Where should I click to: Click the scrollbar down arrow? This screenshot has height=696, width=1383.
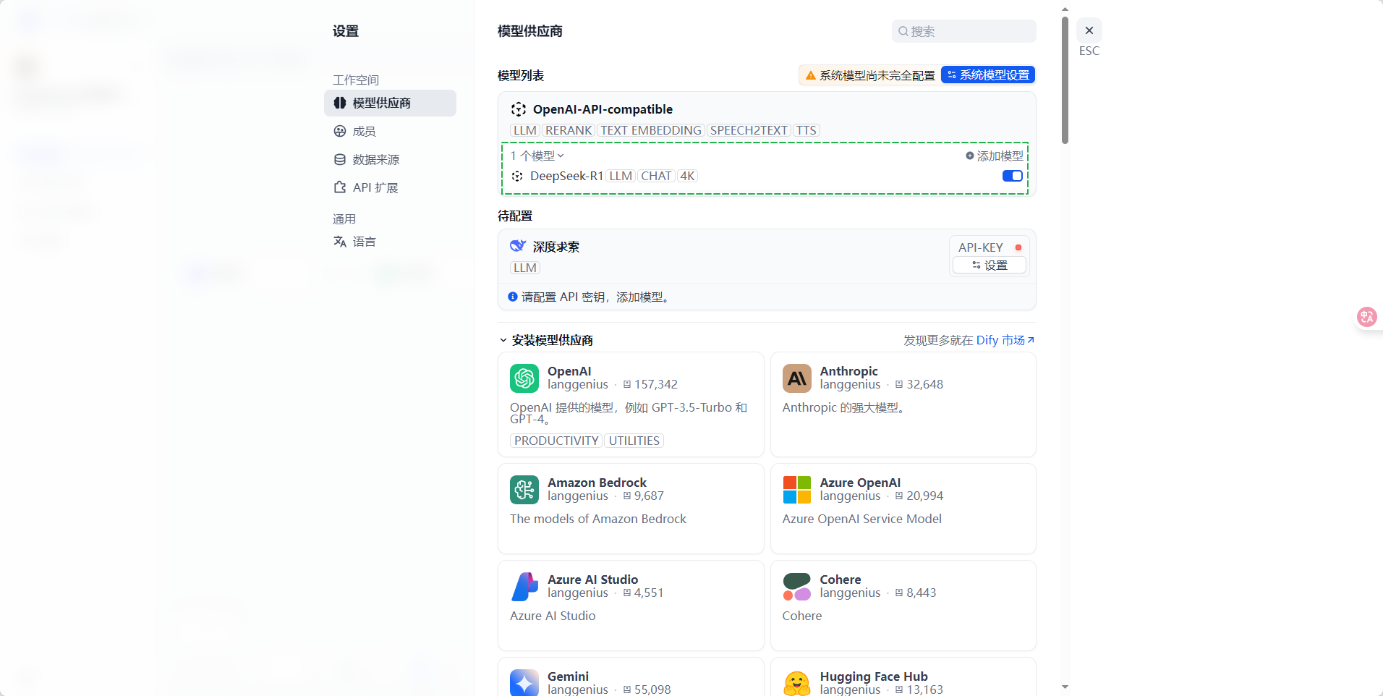(1065, 687)
